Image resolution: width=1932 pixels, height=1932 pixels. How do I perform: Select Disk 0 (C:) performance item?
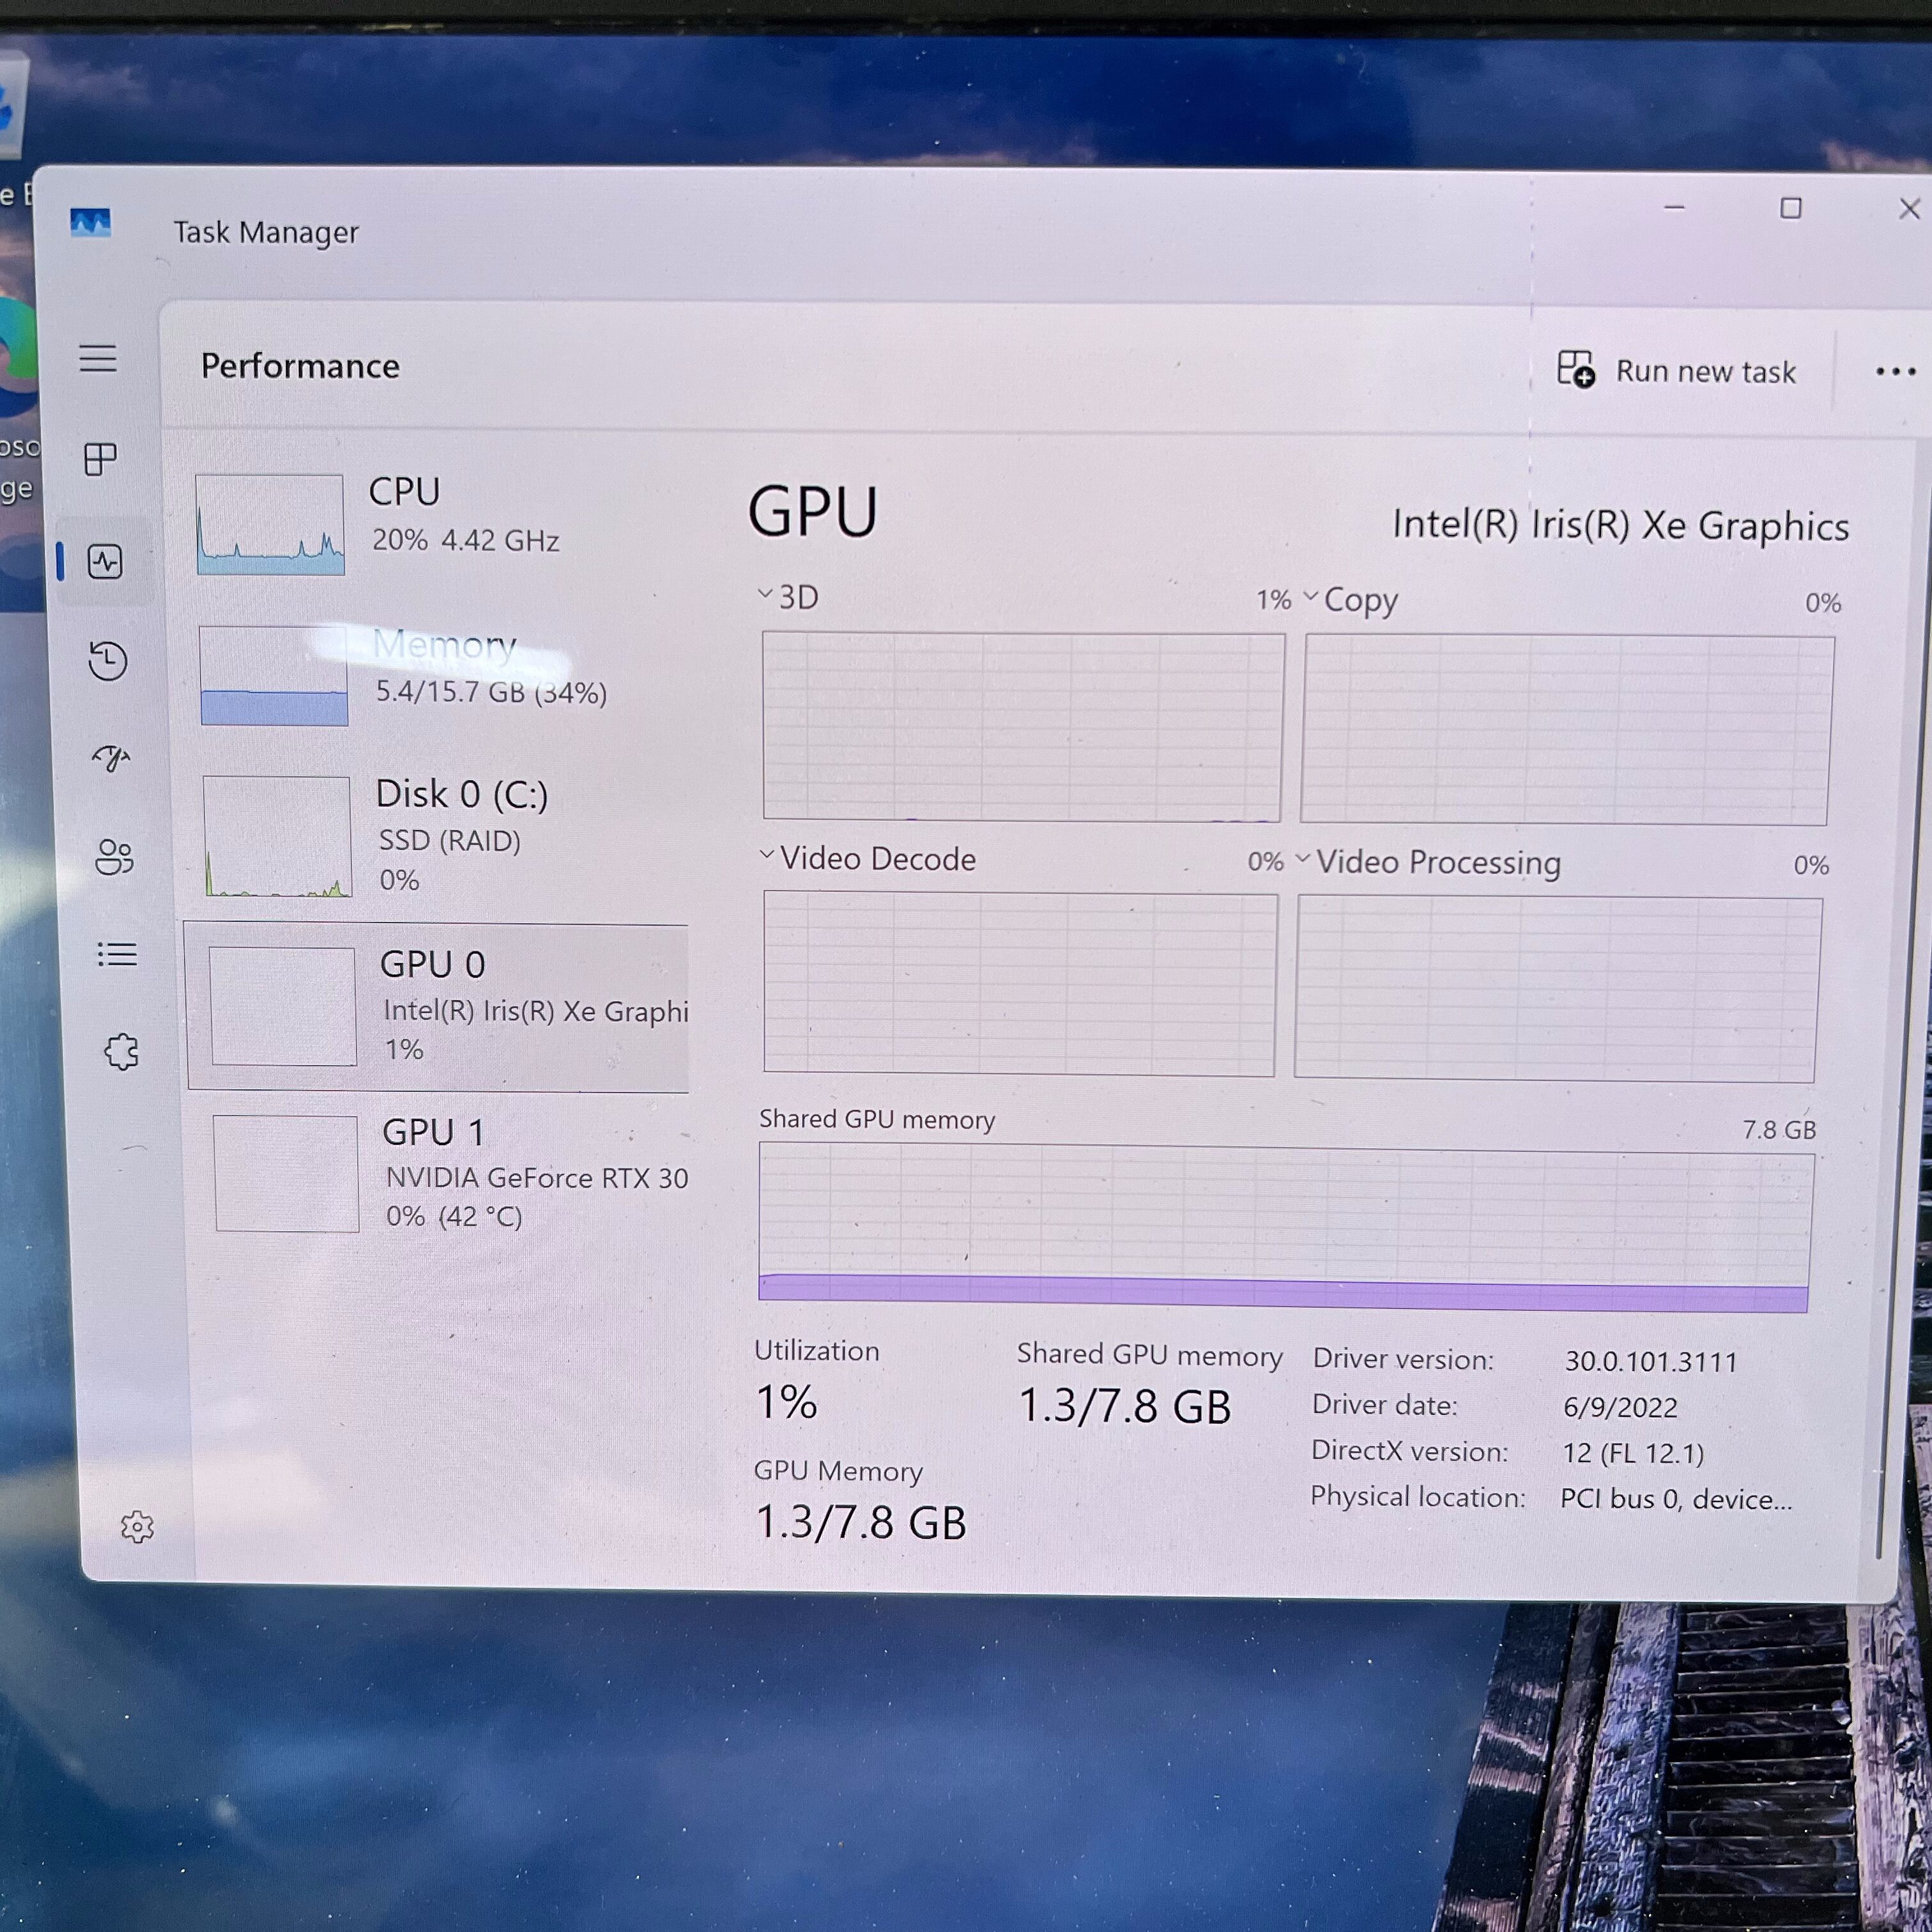440,835
